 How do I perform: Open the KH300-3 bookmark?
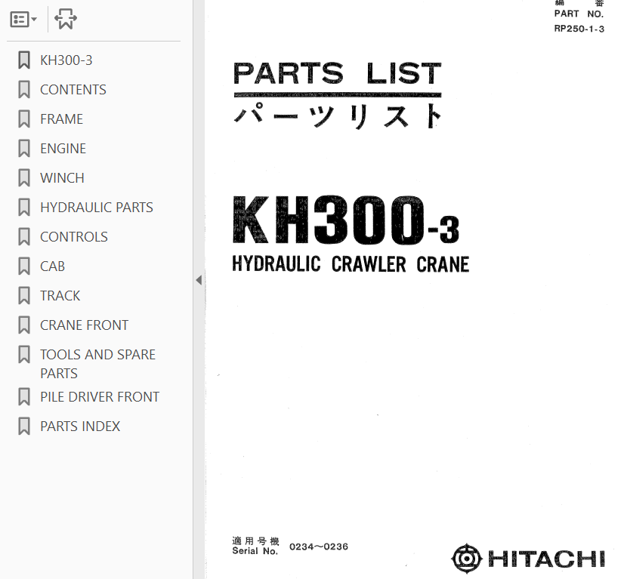point(66,60)
